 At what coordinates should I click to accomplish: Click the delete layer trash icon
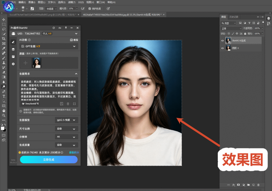(258, 185)
